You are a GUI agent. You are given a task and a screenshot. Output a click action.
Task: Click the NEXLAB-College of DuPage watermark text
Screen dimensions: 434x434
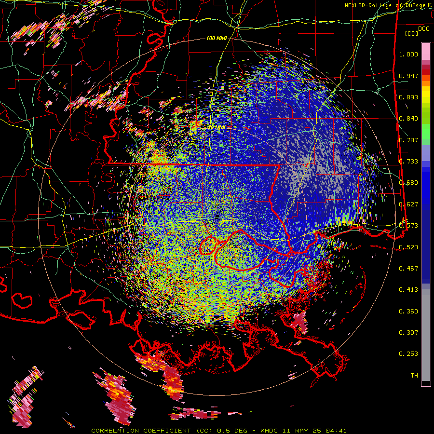pos(389,5)
